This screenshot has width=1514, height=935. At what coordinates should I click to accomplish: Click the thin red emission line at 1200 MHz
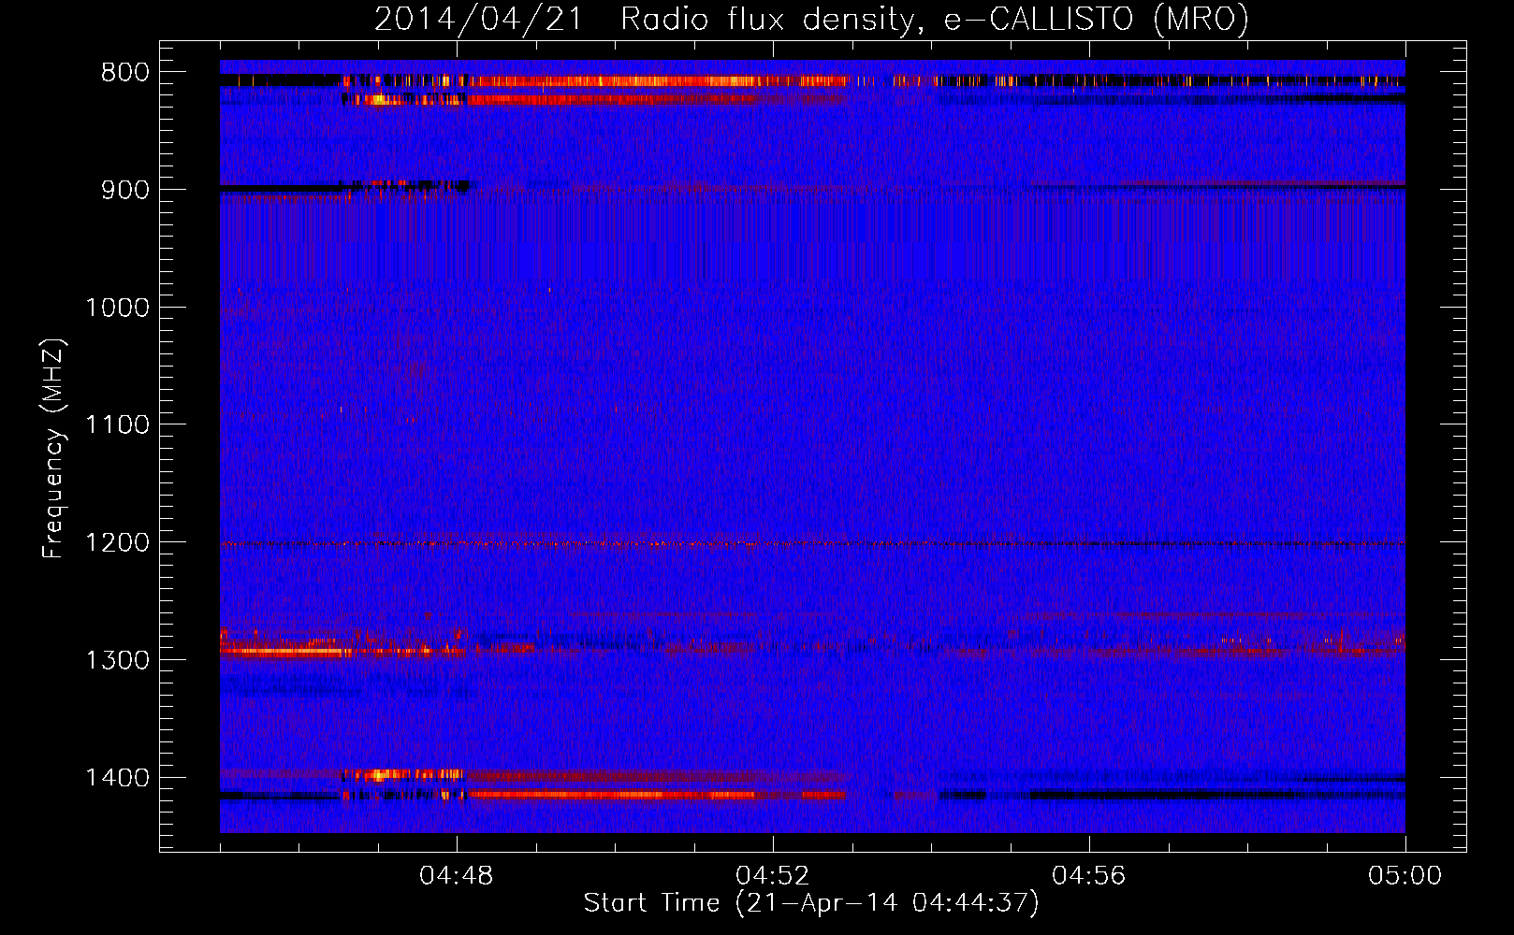pos(812,543)
